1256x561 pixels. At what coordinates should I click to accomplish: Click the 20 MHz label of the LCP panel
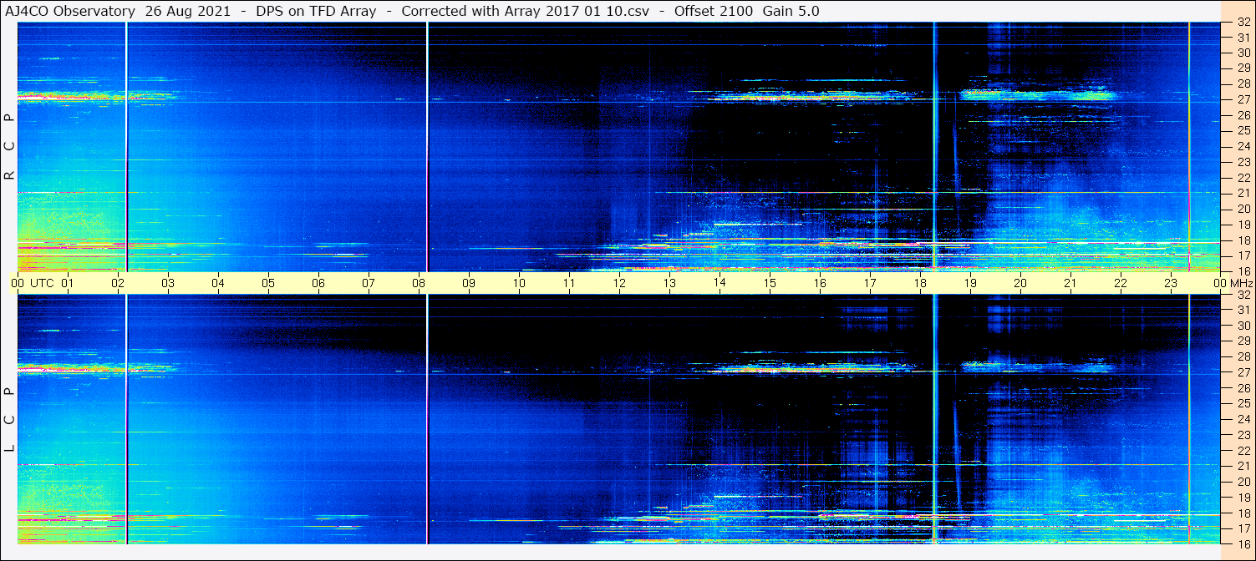[1243, 482]
